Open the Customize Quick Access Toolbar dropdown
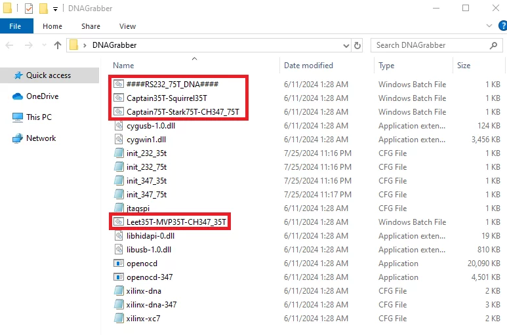 tap(55, 9)
